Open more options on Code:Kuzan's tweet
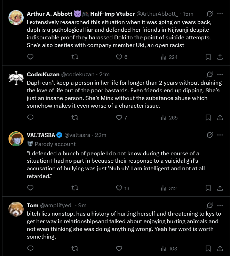Image resolution: width=230 pixels, height=256 pixels. click(x=220, y=74)
